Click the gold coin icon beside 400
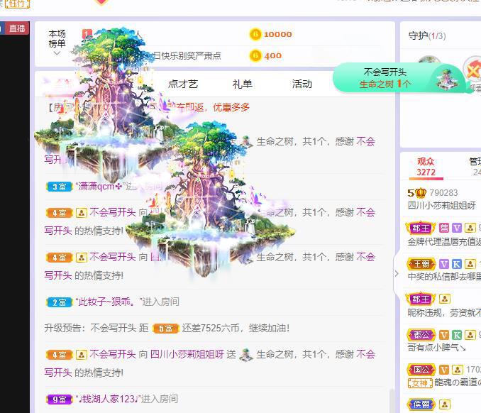 [x=255, y=55]
